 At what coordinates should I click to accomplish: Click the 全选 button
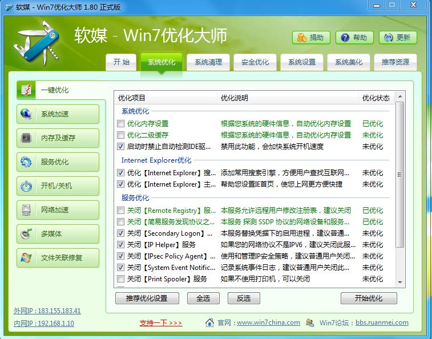click(x=203, y=298)
